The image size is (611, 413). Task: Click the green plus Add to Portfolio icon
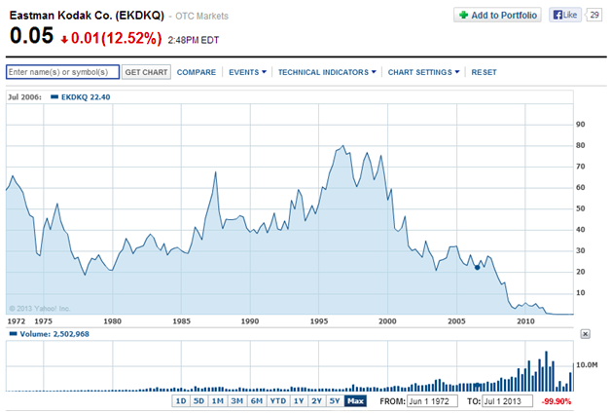point(463,16)
